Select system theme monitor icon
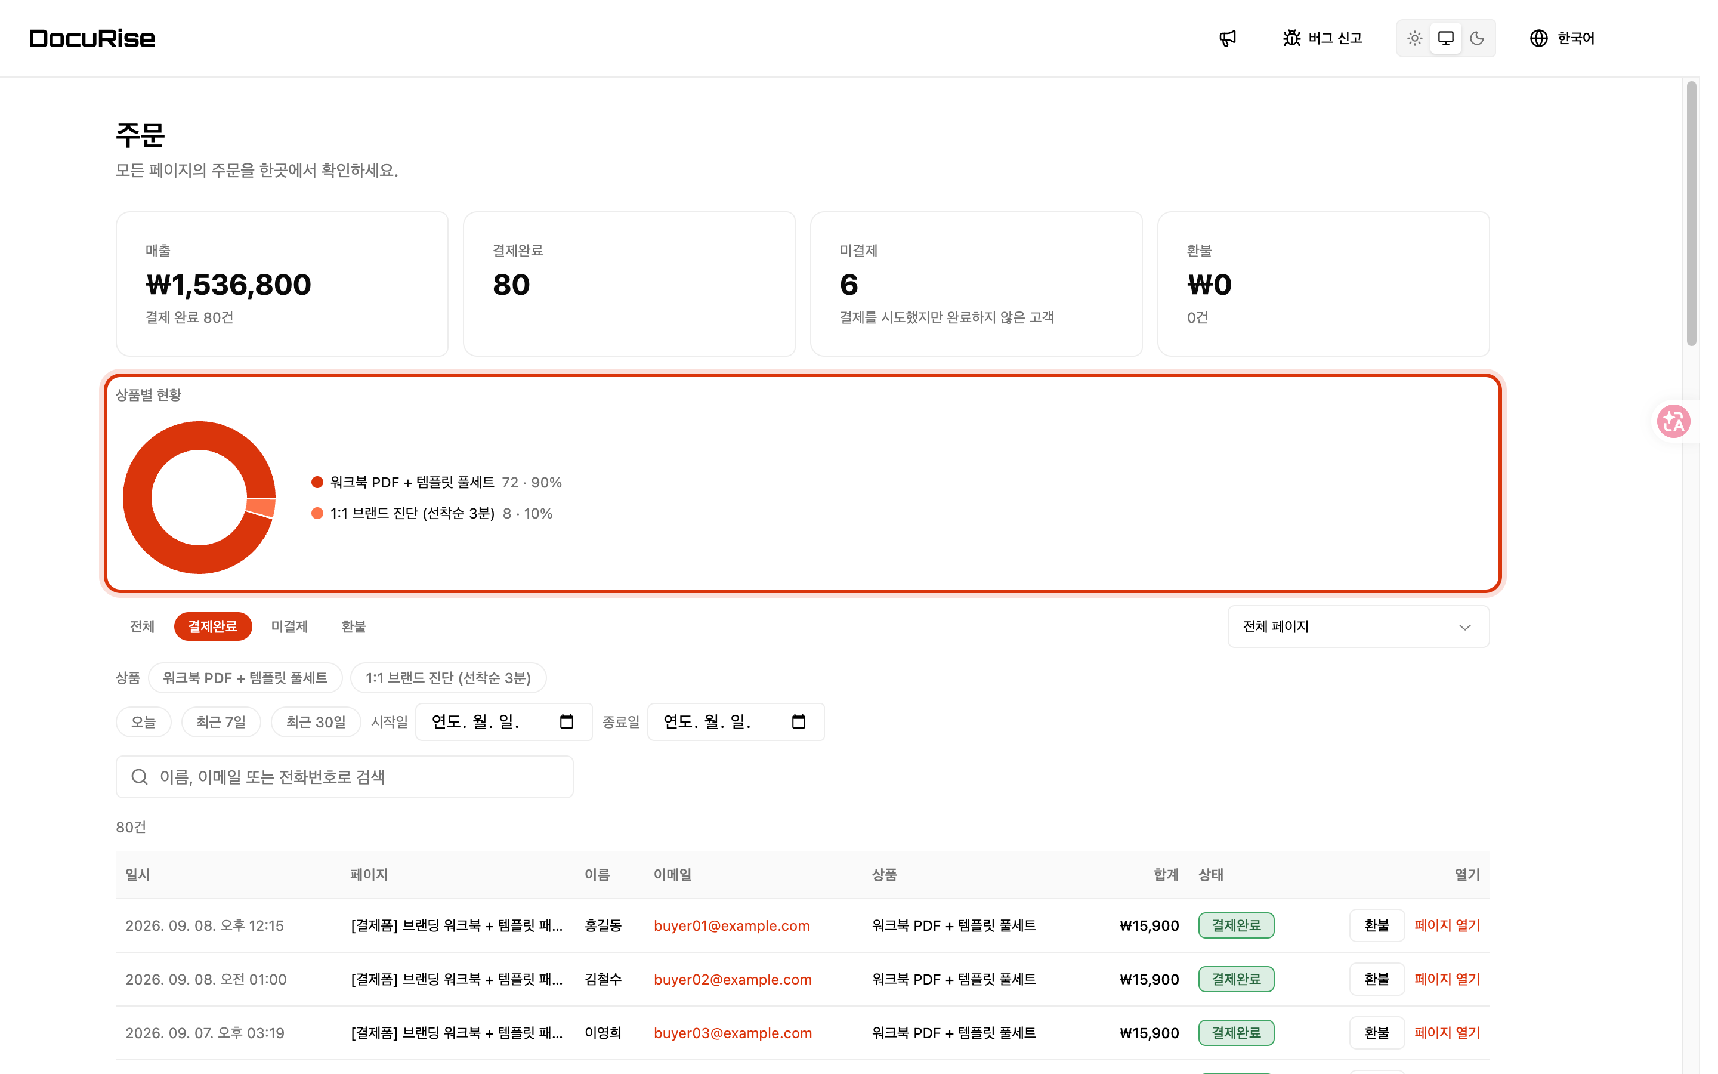 click(x=1445, y=38)
